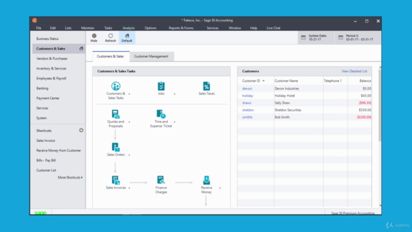Open the Tasks menu

(x=108, y=28)
